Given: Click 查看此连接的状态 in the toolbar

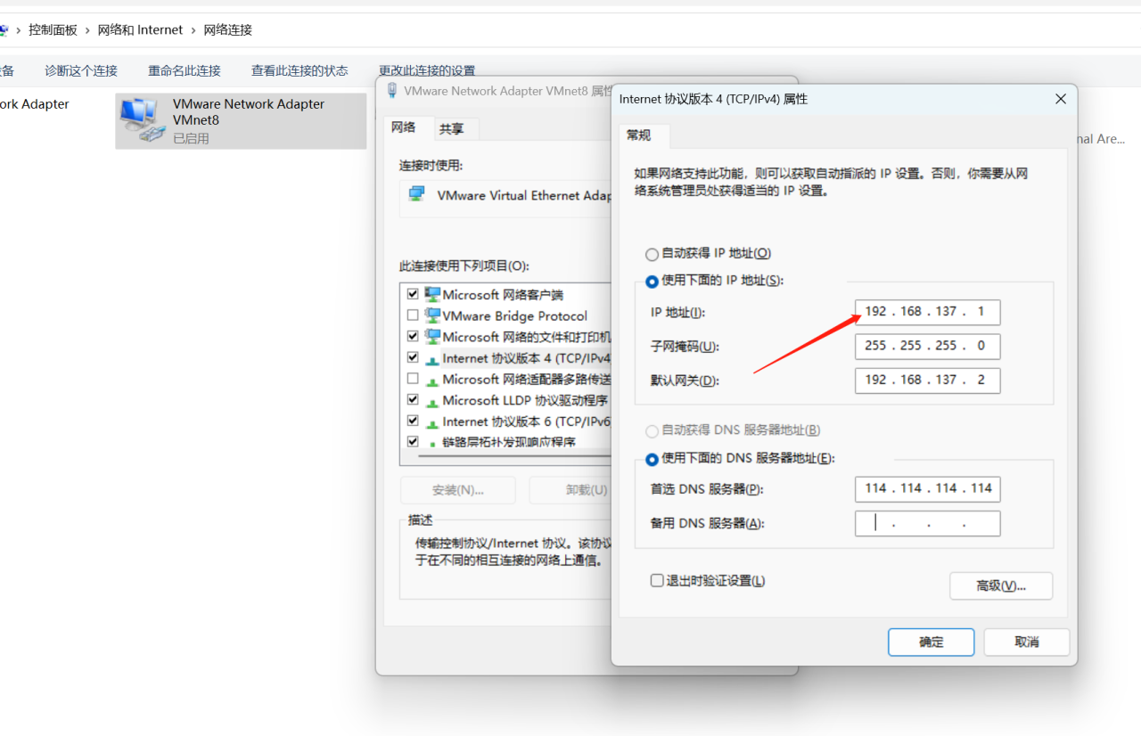Looking at the screenshot, I should pyautogui.click(x=300, y=70).
